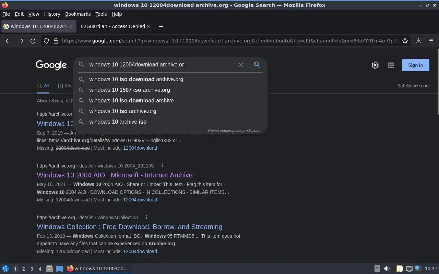This screenshot has height=274, width=439.
Task: Submit search with blue magnifier button
Action: [257, 64]
